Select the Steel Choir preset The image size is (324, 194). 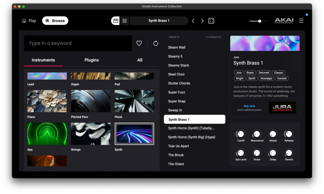coord(176,74)
